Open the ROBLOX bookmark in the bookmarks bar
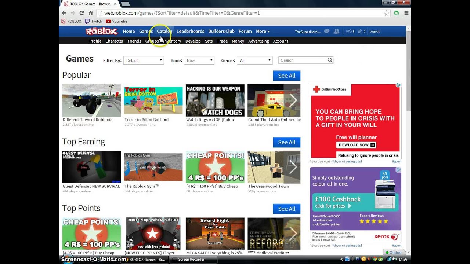This screenshot has height=264, width=470. point(71,21)
